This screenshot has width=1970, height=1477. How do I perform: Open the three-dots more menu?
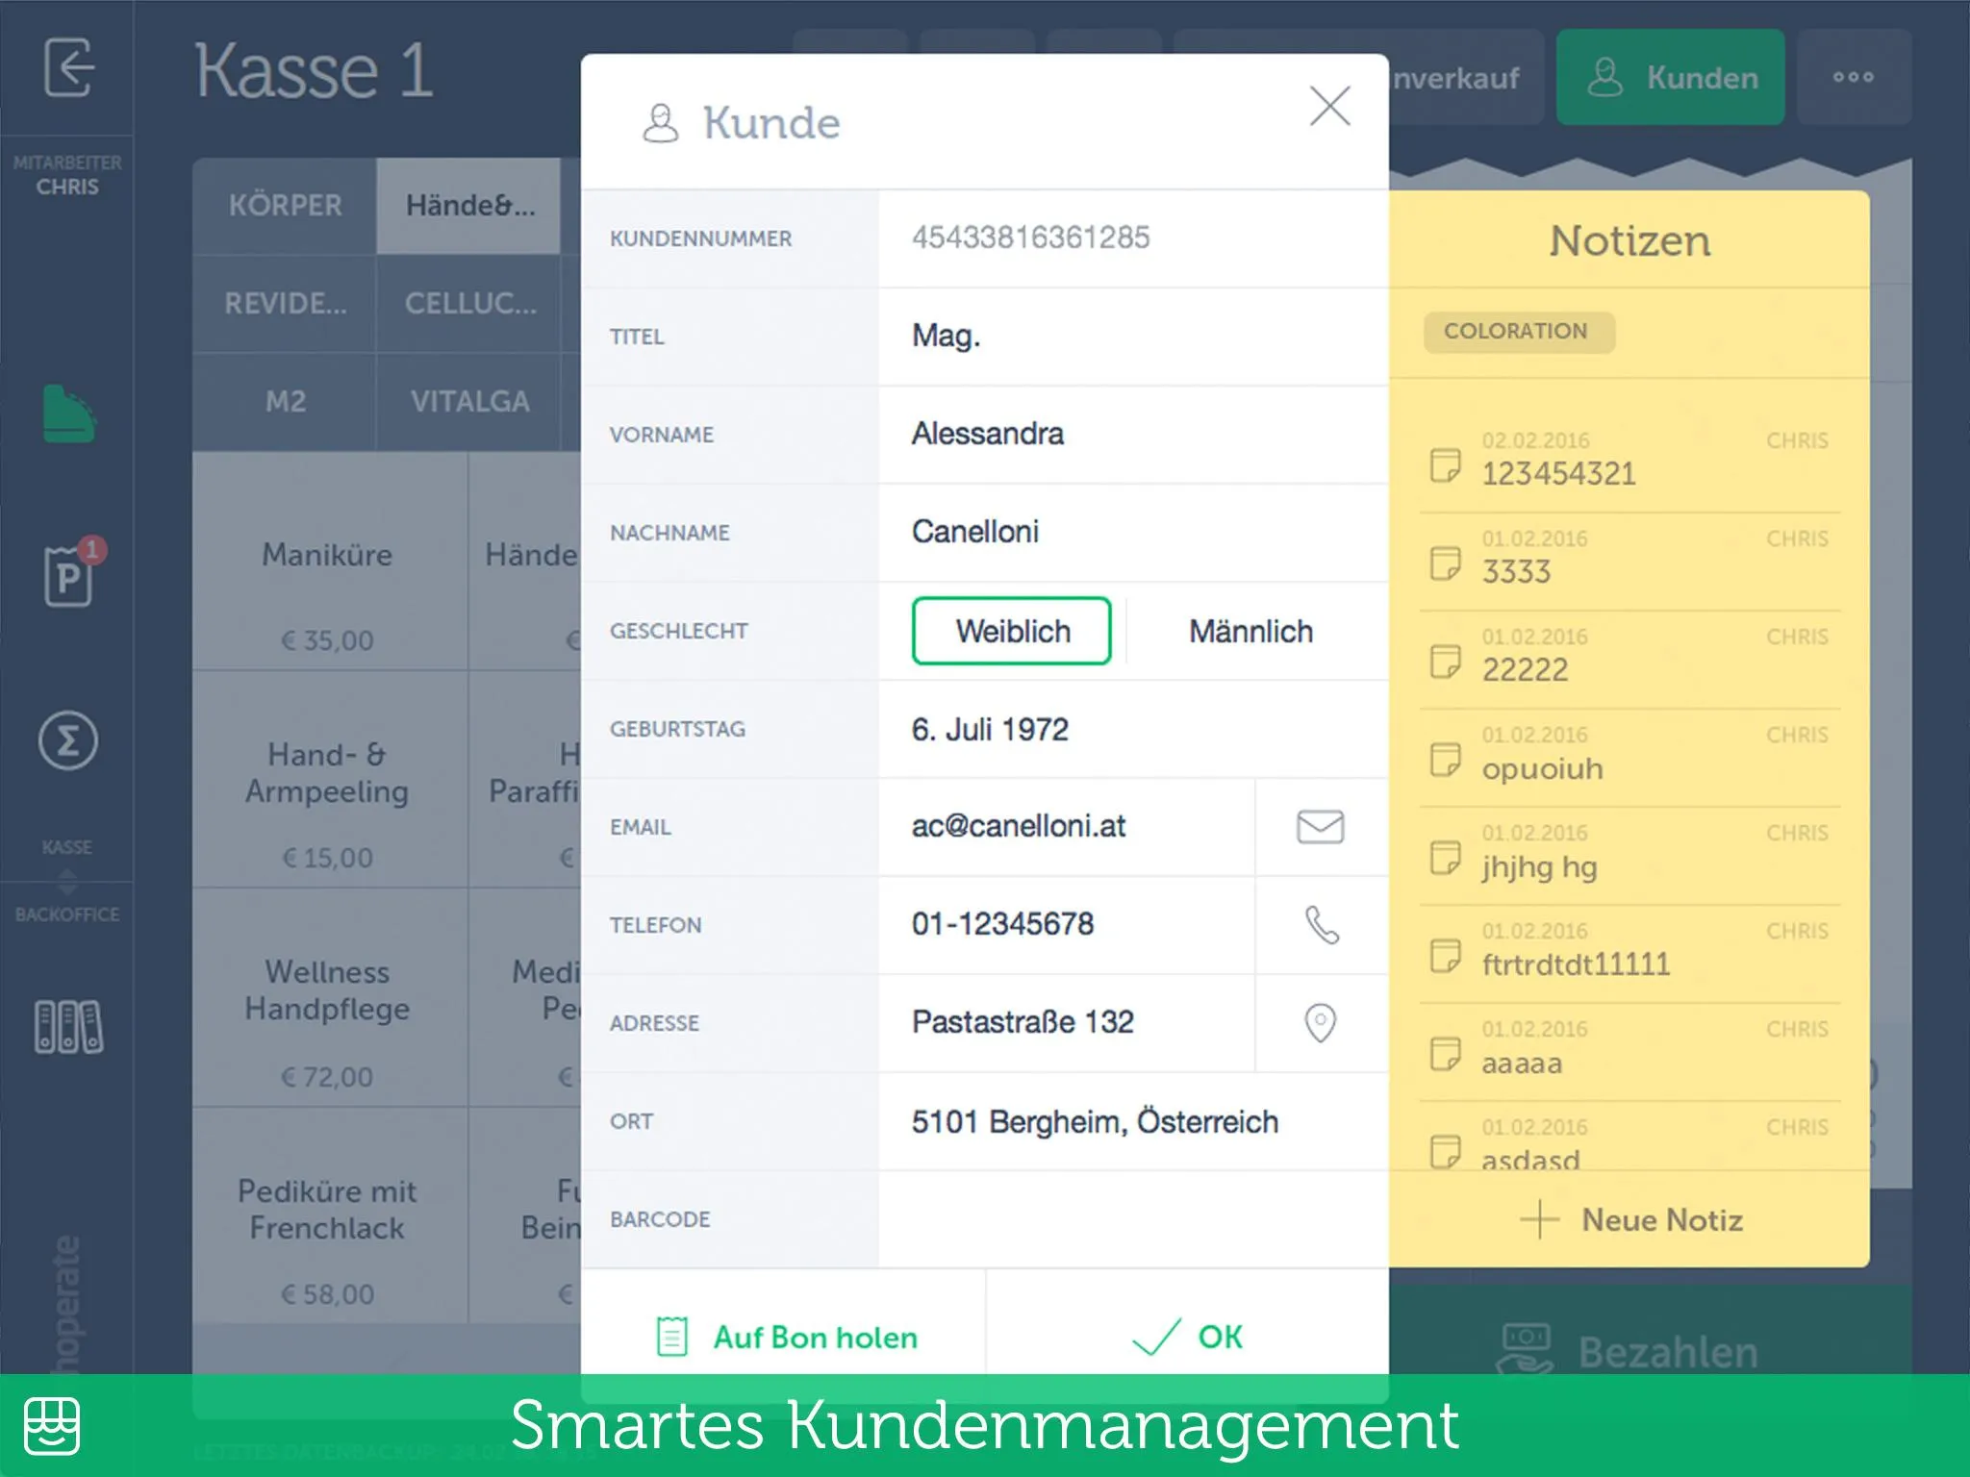point(1854,77)
